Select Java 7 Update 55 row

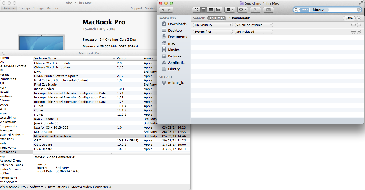(x=95, y=123)
